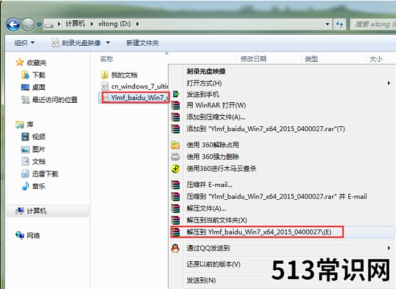
Task: Open the recent pages dropdown beside Forward
Action: 39,25
